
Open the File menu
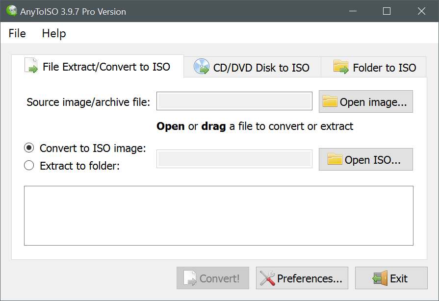17,33
